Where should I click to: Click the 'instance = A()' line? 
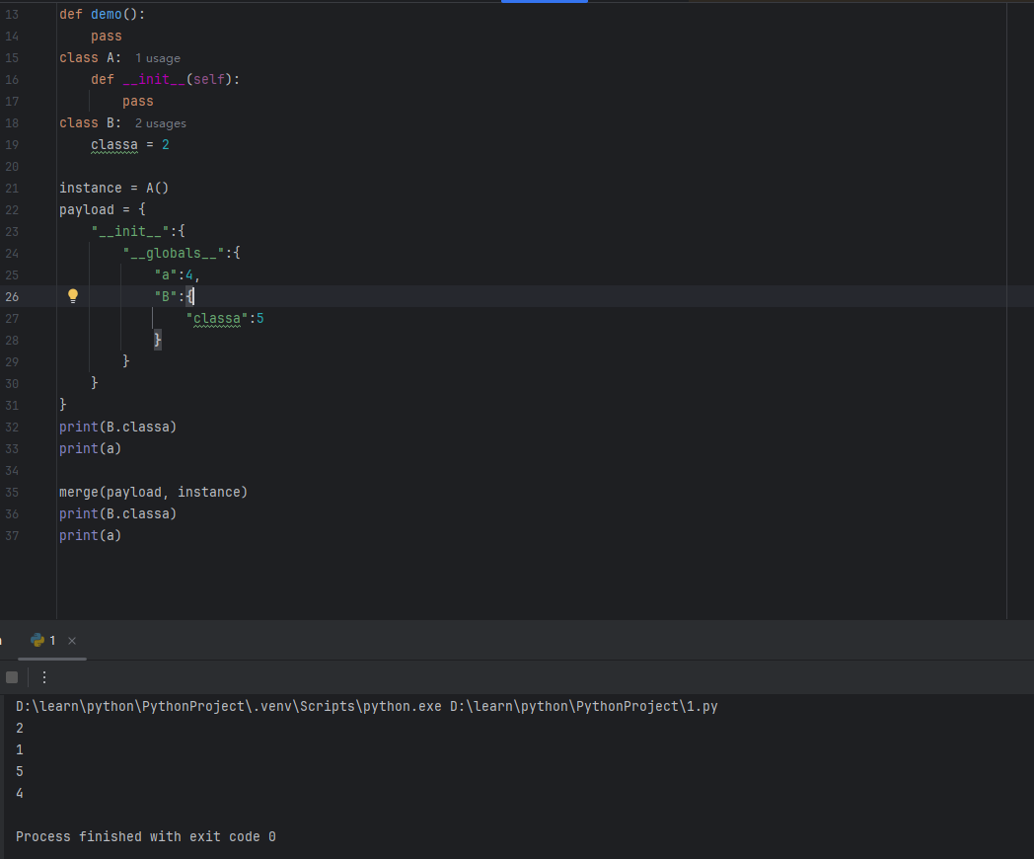(x=114, y=188)
